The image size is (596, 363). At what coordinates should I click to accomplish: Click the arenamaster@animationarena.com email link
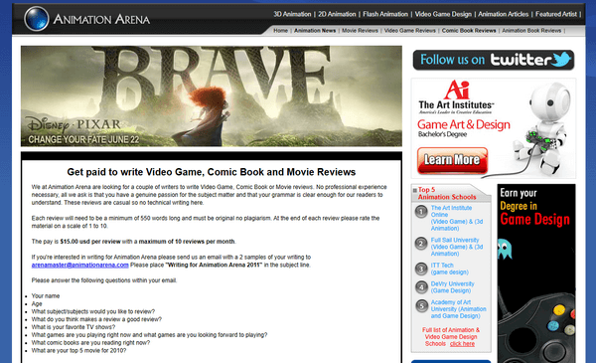pos(79,265)
